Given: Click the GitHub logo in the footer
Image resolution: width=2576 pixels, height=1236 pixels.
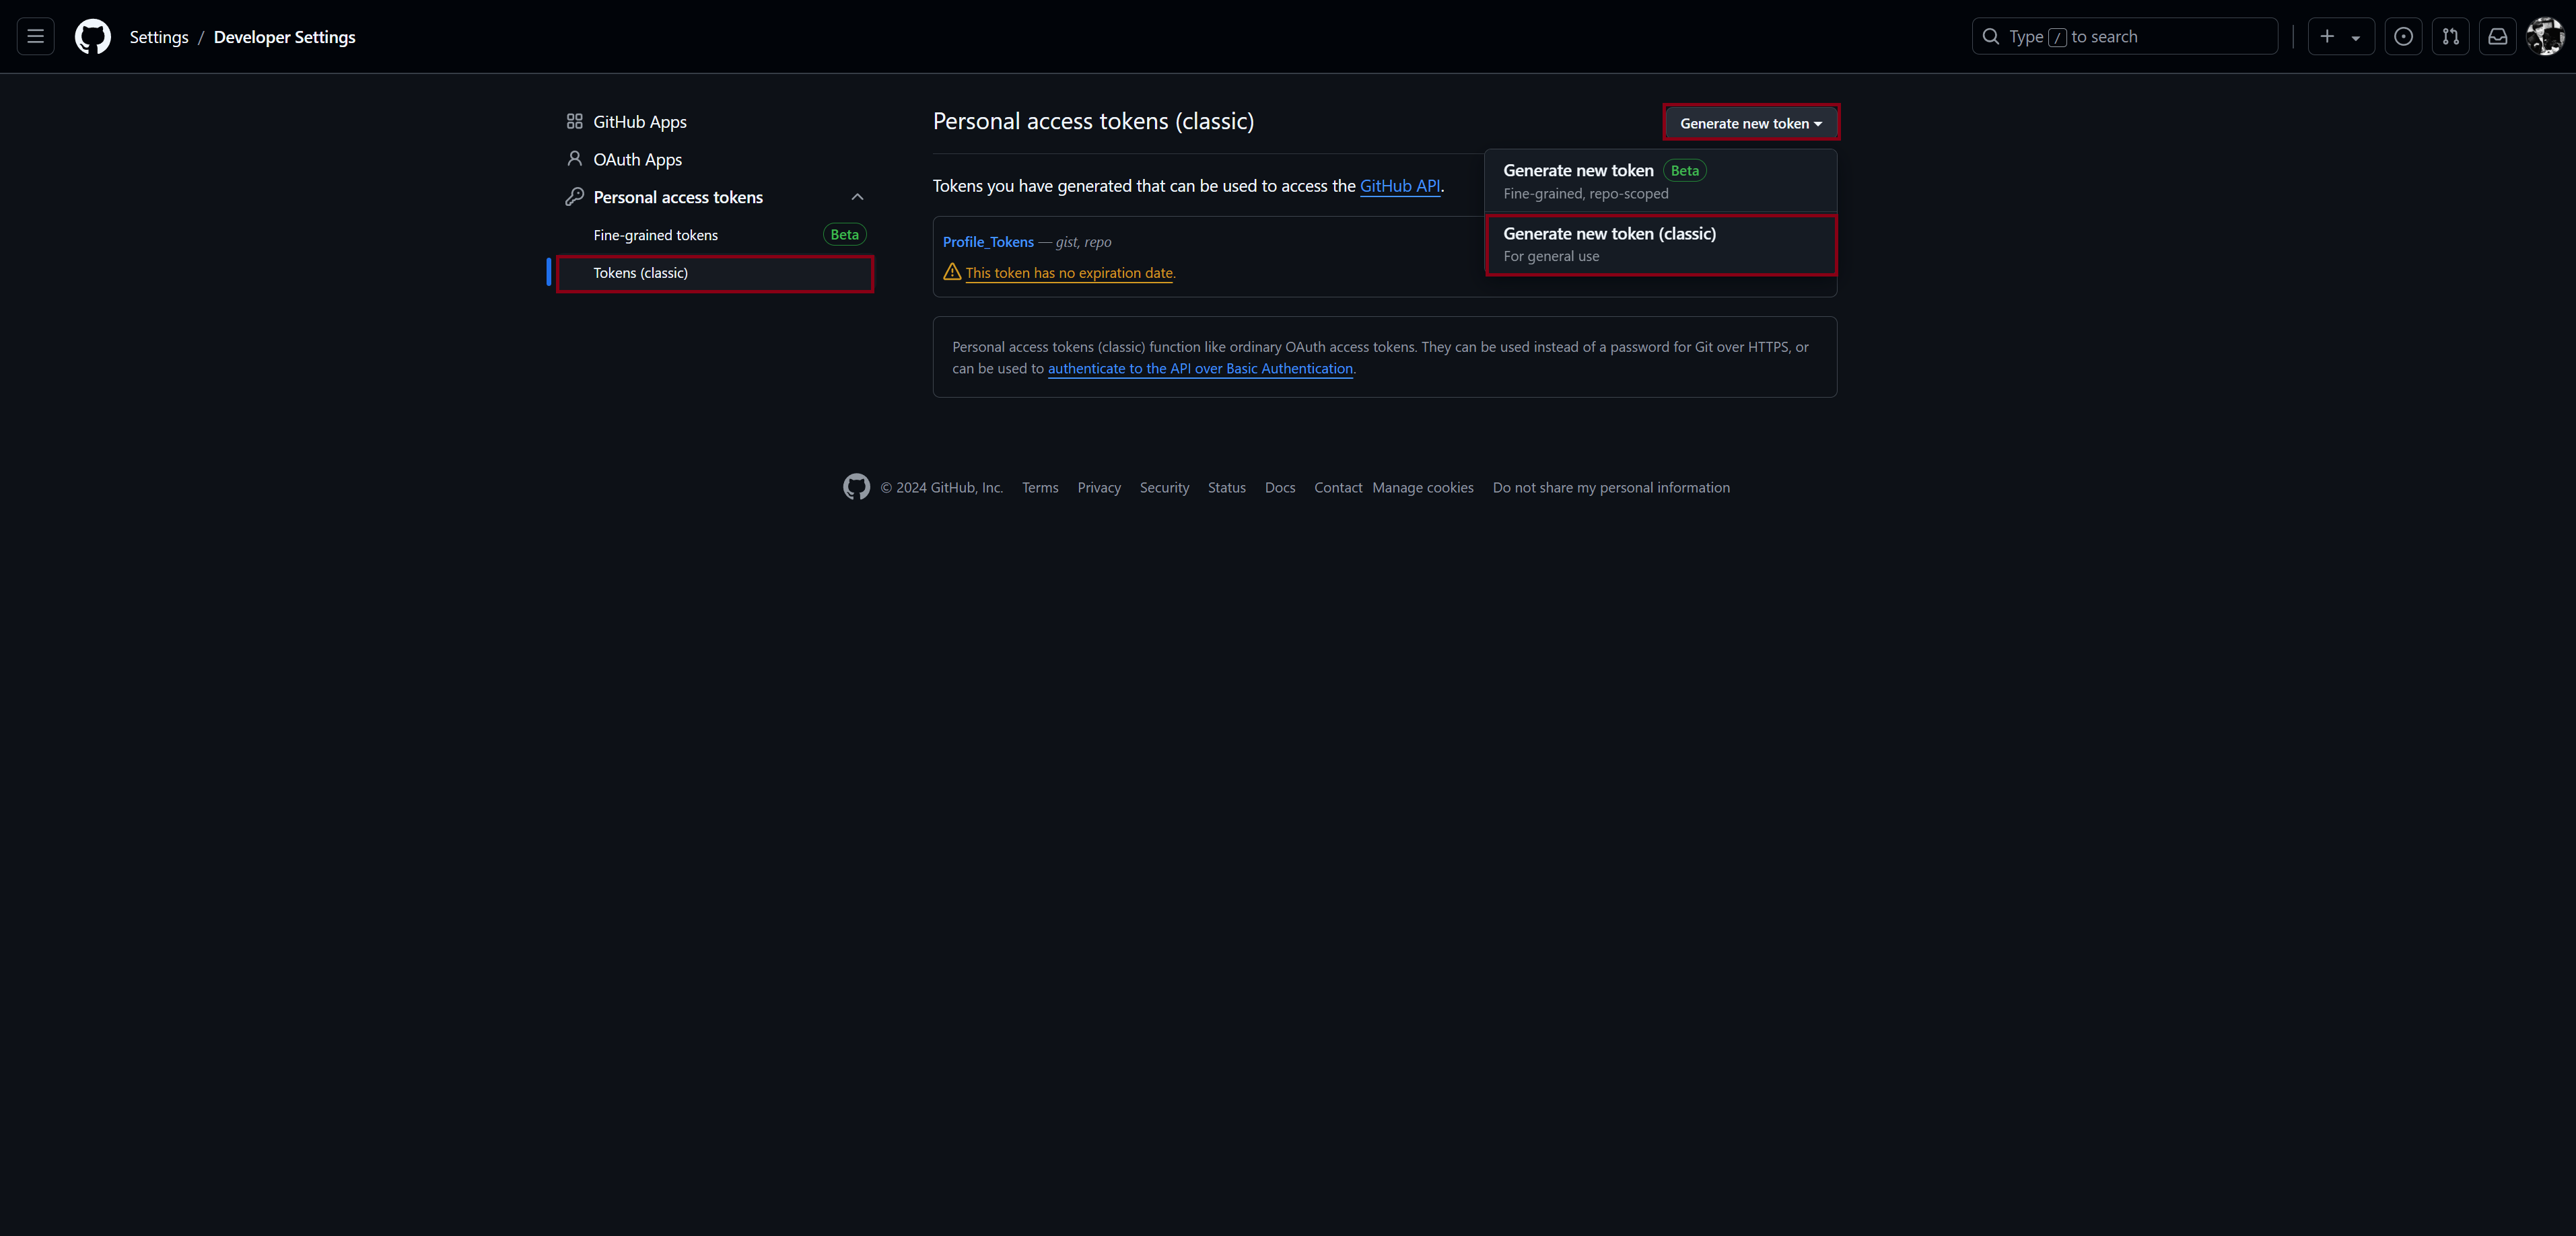Looking at the screenshot, I should pos(856,488).
